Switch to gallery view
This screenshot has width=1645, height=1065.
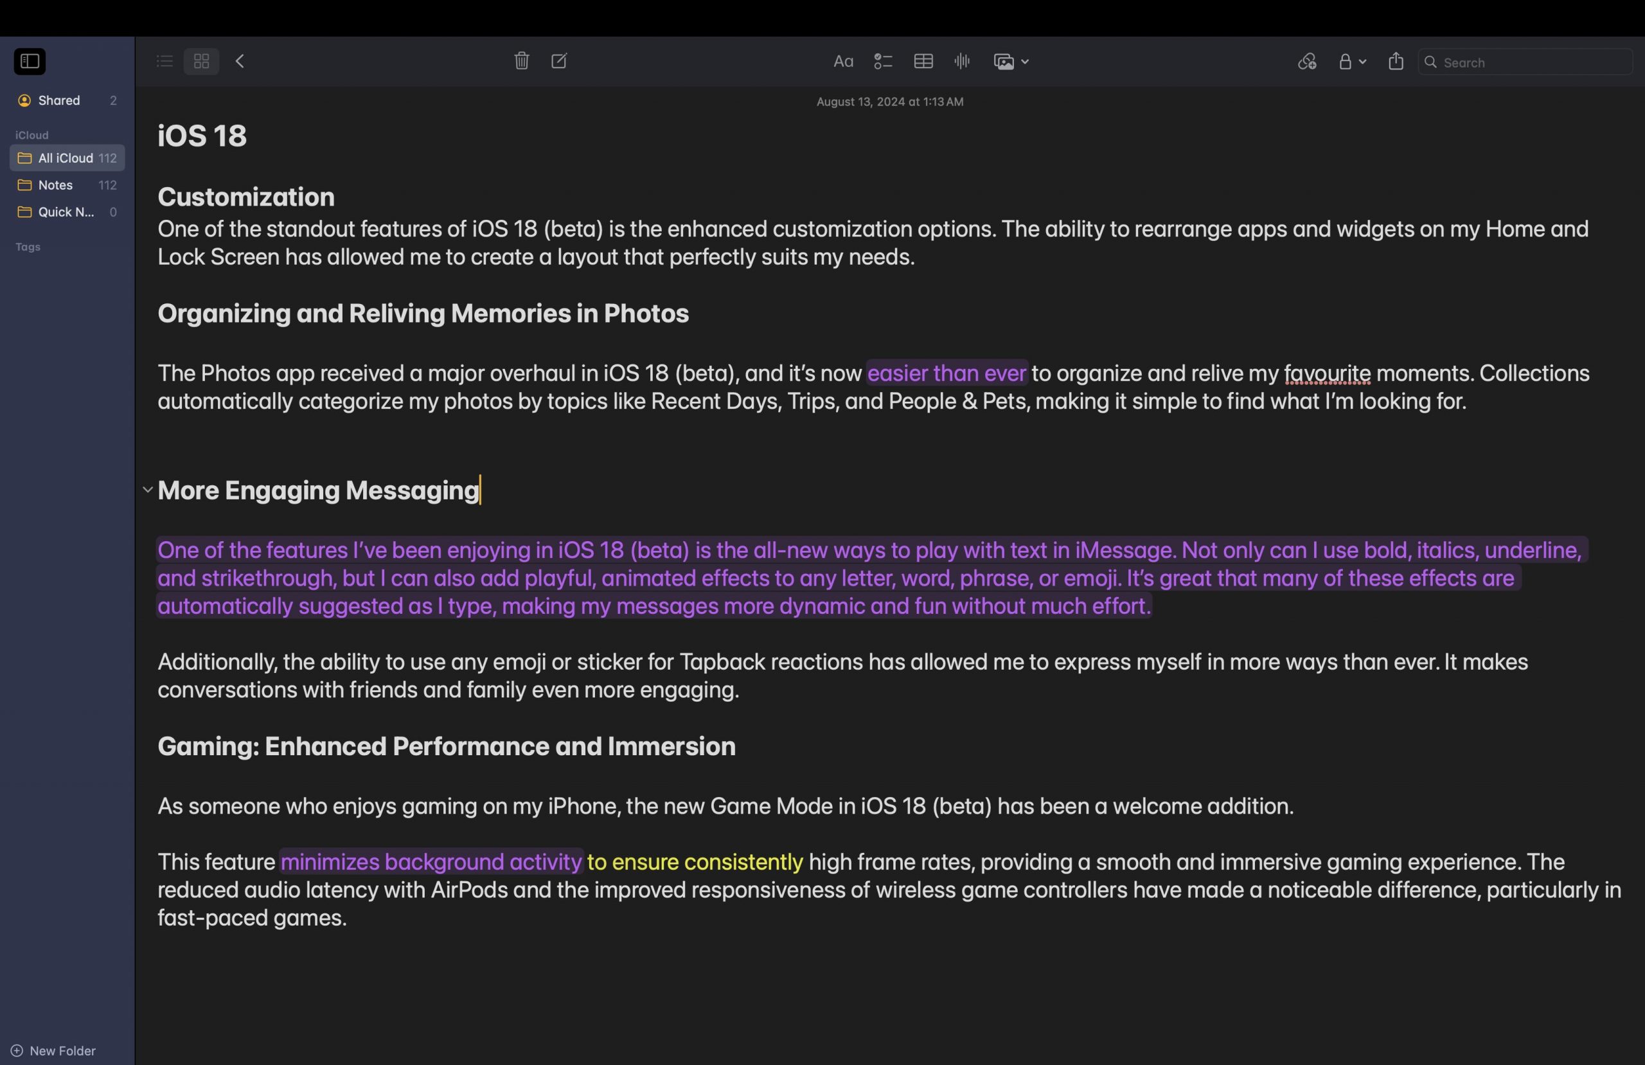tap(202, 62)
